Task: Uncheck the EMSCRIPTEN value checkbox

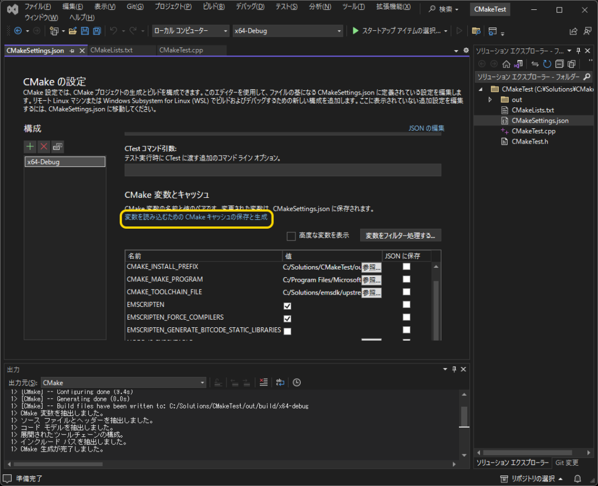Action: pos(287,306)
